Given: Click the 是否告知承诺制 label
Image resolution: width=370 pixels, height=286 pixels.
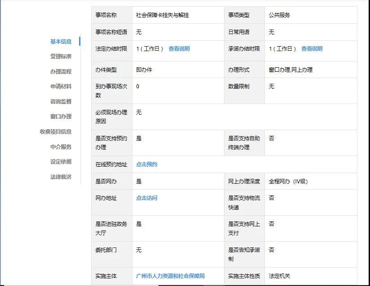Looking at the screenshot, I should pyautogui.click(x=244, y=255).
